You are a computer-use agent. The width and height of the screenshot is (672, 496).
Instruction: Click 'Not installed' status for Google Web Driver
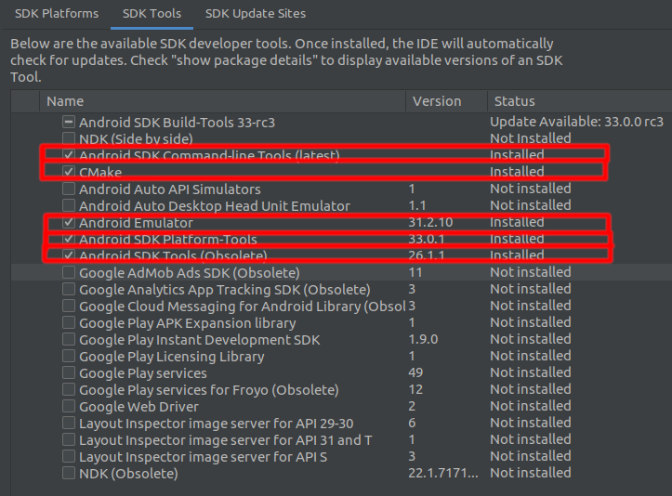530,406
